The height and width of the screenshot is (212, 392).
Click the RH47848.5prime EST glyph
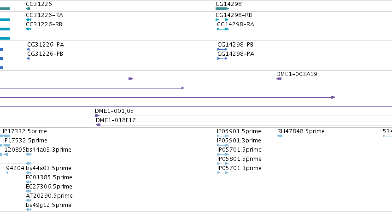point(280,136)
